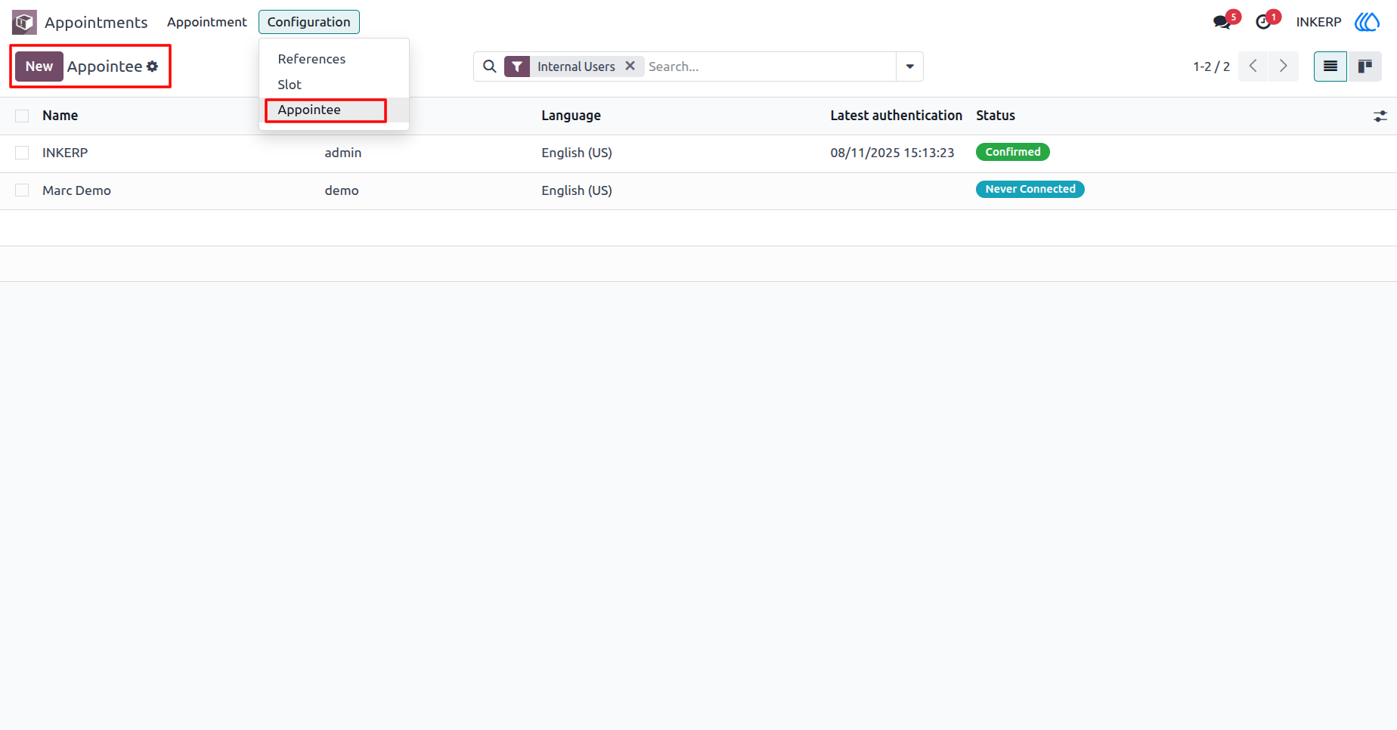The height and width of the screenshot is (730, 1397).
Task: Select all records checkbox in header
Action: click(22, 116)
